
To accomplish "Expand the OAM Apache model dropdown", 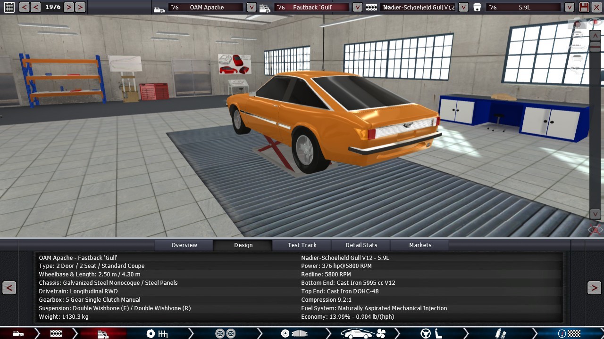I will point(252,7).
